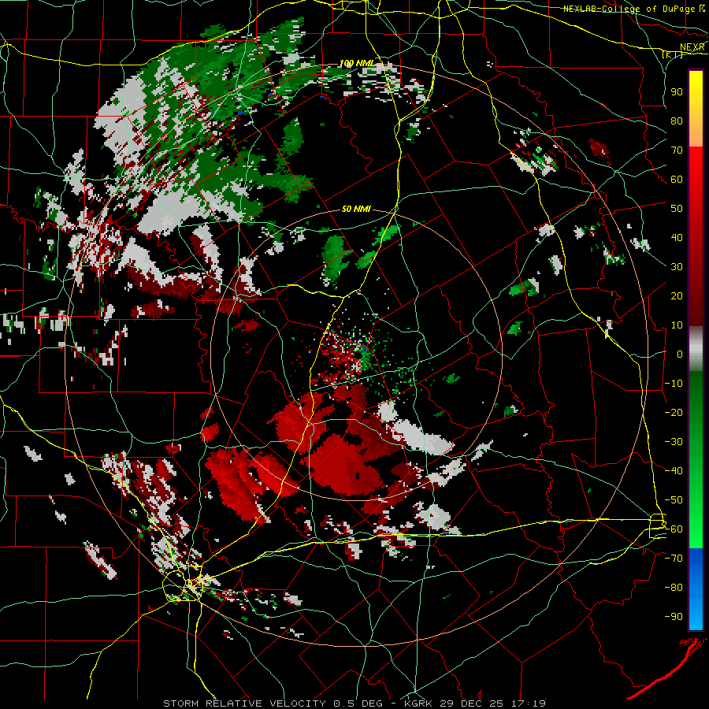Click the minus 70 scale label
The image size is (709, 709).
(x=674, y=558)
